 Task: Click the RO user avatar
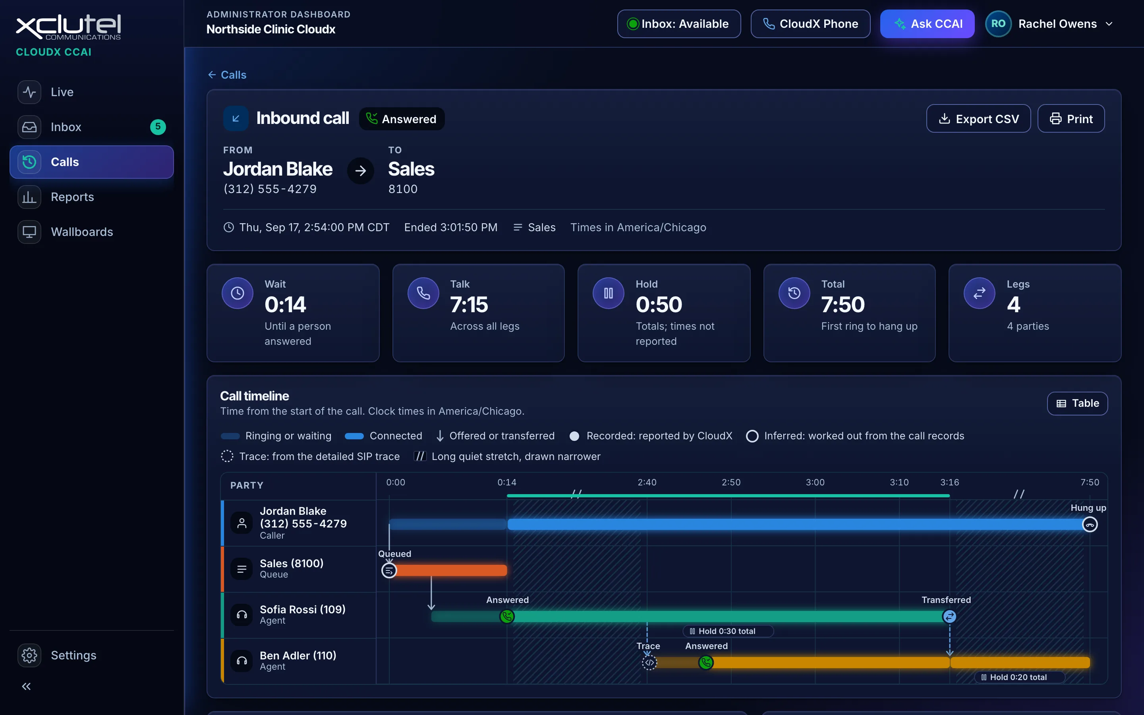point(998,24)
